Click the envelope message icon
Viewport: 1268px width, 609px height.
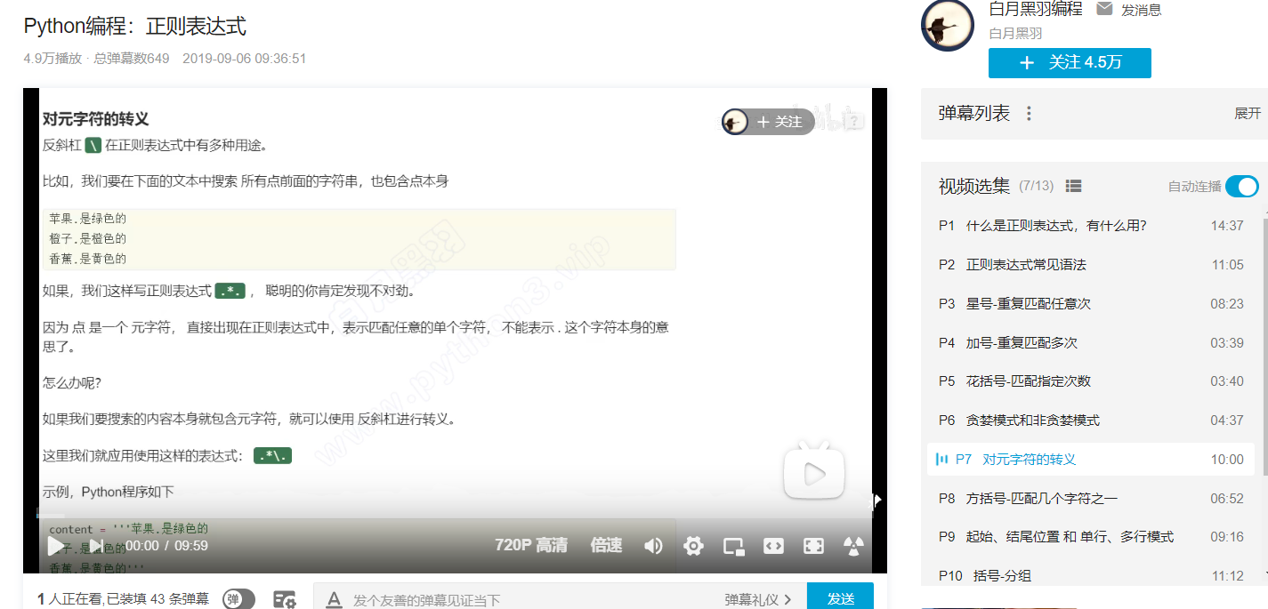(1104, 9)
